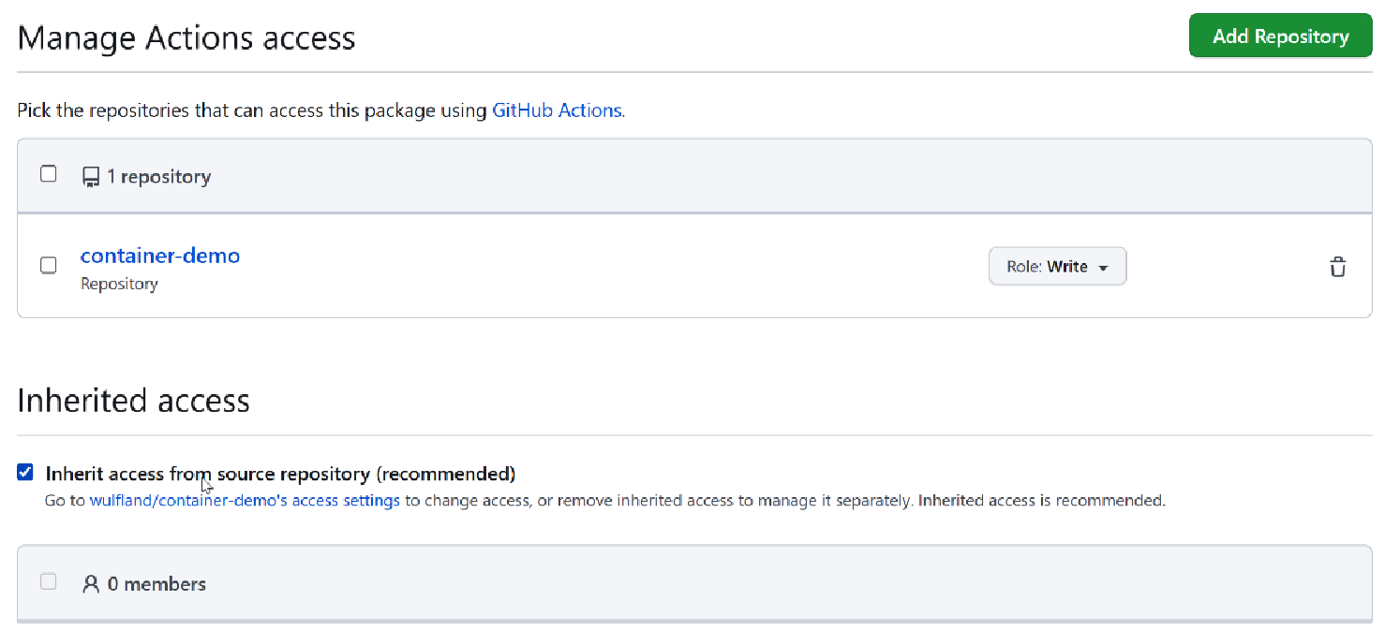Click Inherit access from source repository label
Image resolution: width=1385 pixels, height=630 pixels.
tap(280, 473)
